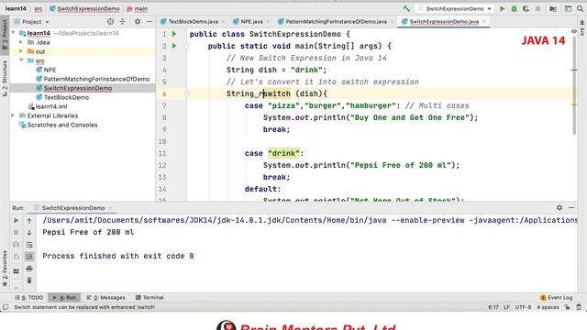The image size is (587, 330).
Task: Click line separator LF in status bar
Action: coord(506,307)
